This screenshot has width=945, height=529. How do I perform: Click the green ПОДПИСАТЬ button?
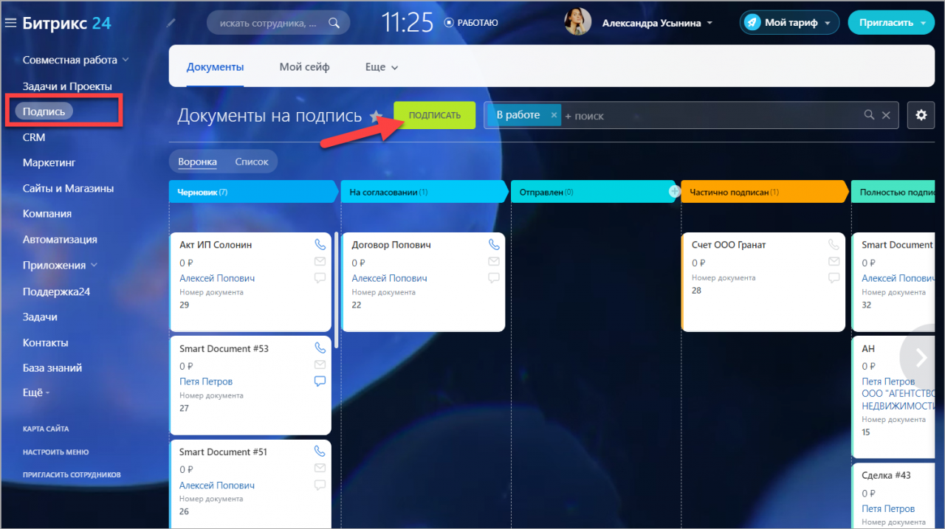coord(435,115)
